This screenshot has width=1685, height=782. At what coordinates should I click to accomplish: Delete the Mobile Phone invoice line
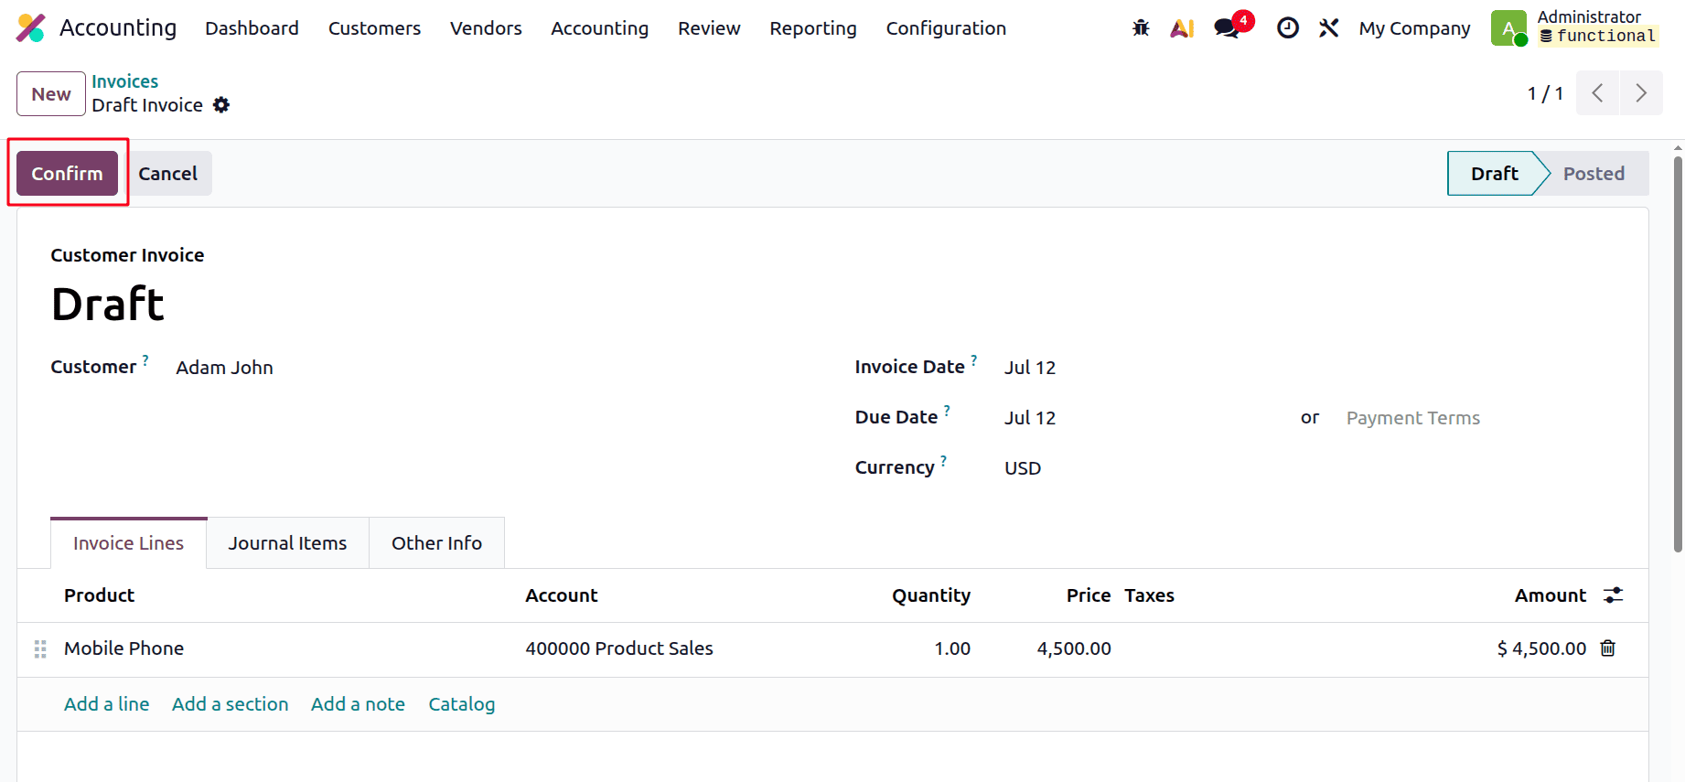(x=1608, y=648)
